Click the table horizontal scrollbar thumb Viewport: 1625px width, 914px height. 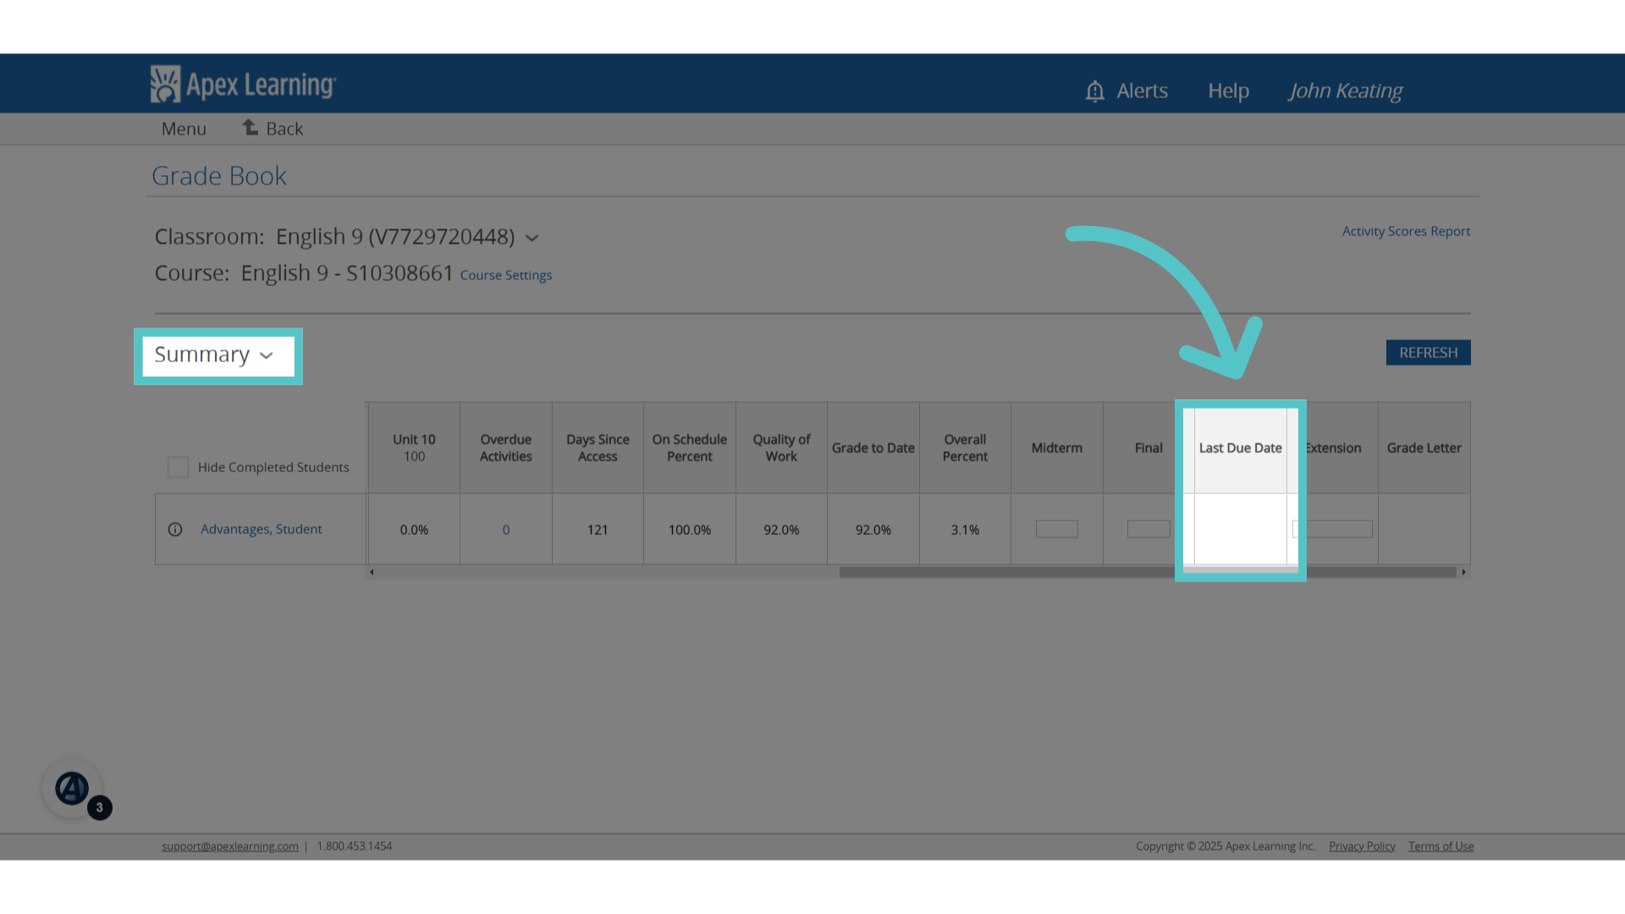click(x=1148, y=572)
